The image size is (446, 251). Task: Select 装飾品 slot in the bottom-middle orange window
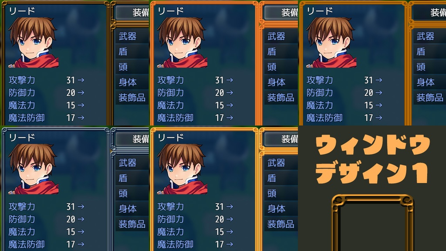(x=281, y=224)
